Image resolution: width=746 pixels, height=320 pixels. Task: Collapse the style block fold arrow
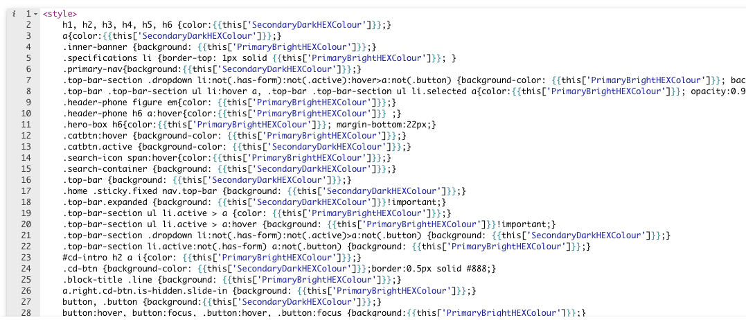(35, 14)
